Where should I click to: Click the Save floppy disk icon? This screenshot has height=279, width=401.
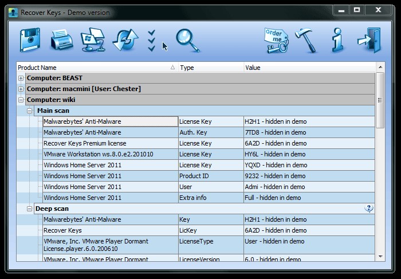click(30, 40)
